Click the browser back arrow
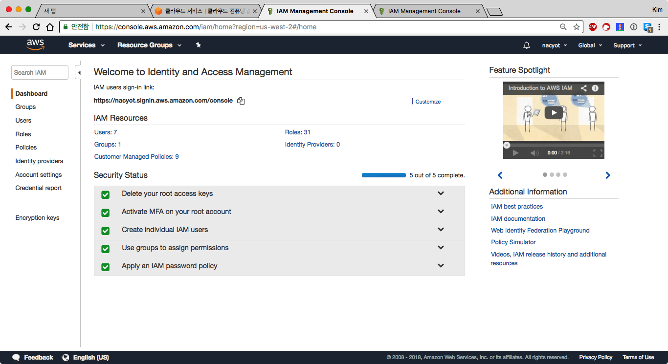This screenshot has width=668, height=364. [x=8, y=27]
